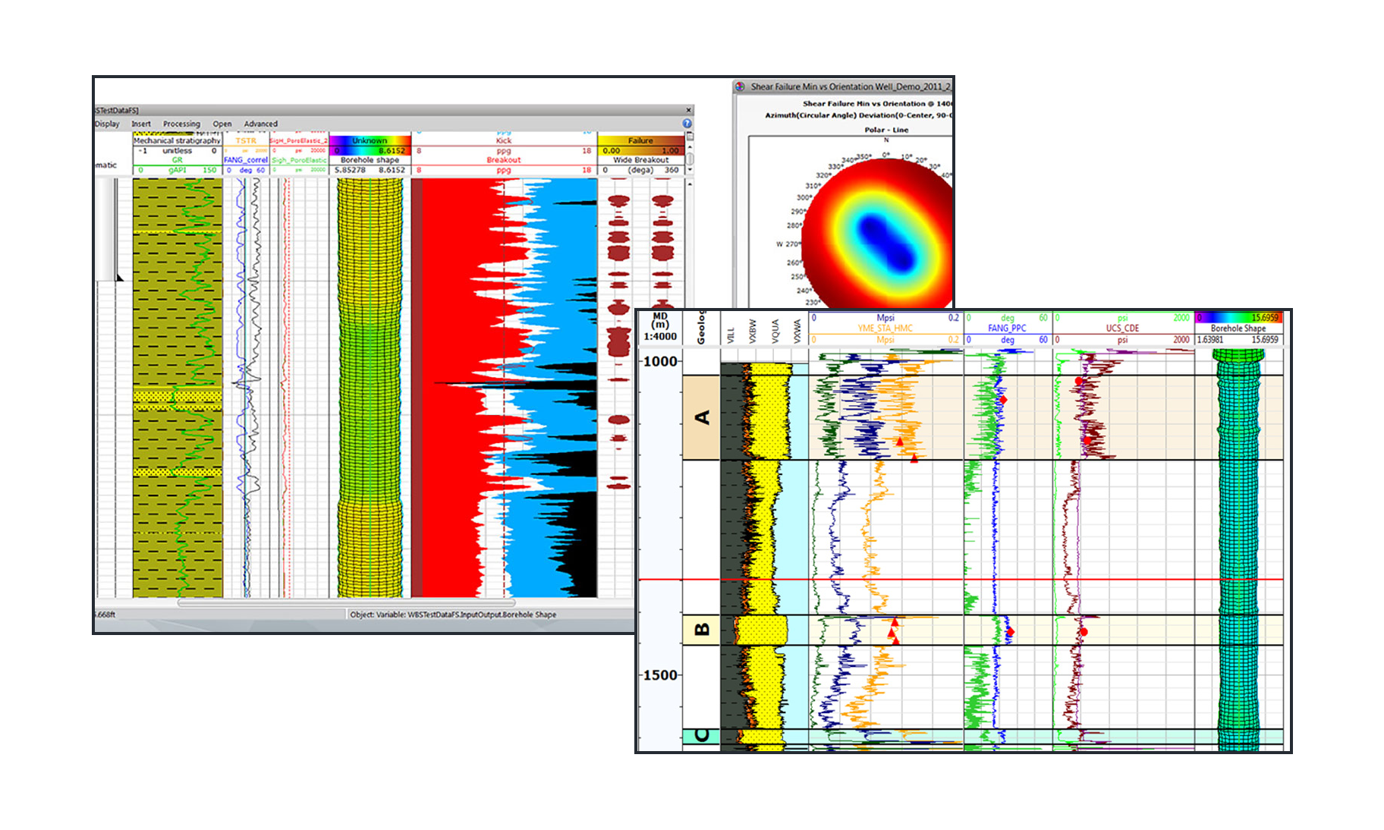
Task: Open the Display menu
Action: 107,124
